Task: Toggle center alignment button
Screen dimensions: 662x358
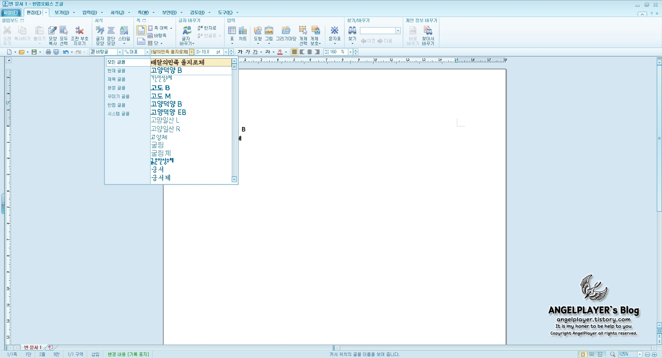Action: pos(310,52)
